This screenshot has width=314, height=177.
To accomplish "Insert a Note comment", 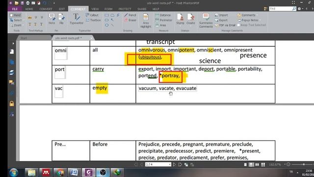I will (x=52, y=19).
